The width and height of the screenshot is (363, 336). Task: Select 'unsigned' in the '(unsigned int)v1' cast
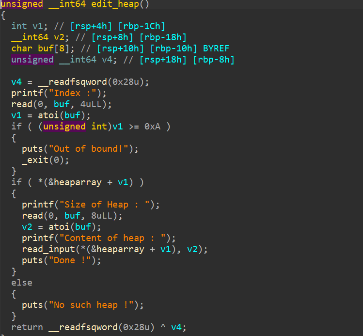tap(64, 127)
